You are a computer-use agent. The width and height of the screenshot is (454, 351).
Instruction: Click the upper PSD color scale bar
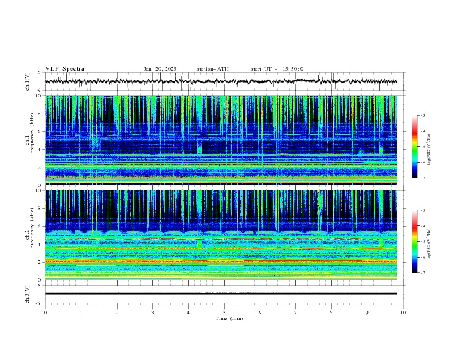coord(414,147)
